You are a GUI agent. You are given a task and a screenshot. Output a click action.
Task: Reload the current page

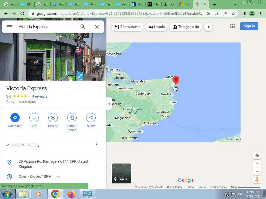coord(22,13)
